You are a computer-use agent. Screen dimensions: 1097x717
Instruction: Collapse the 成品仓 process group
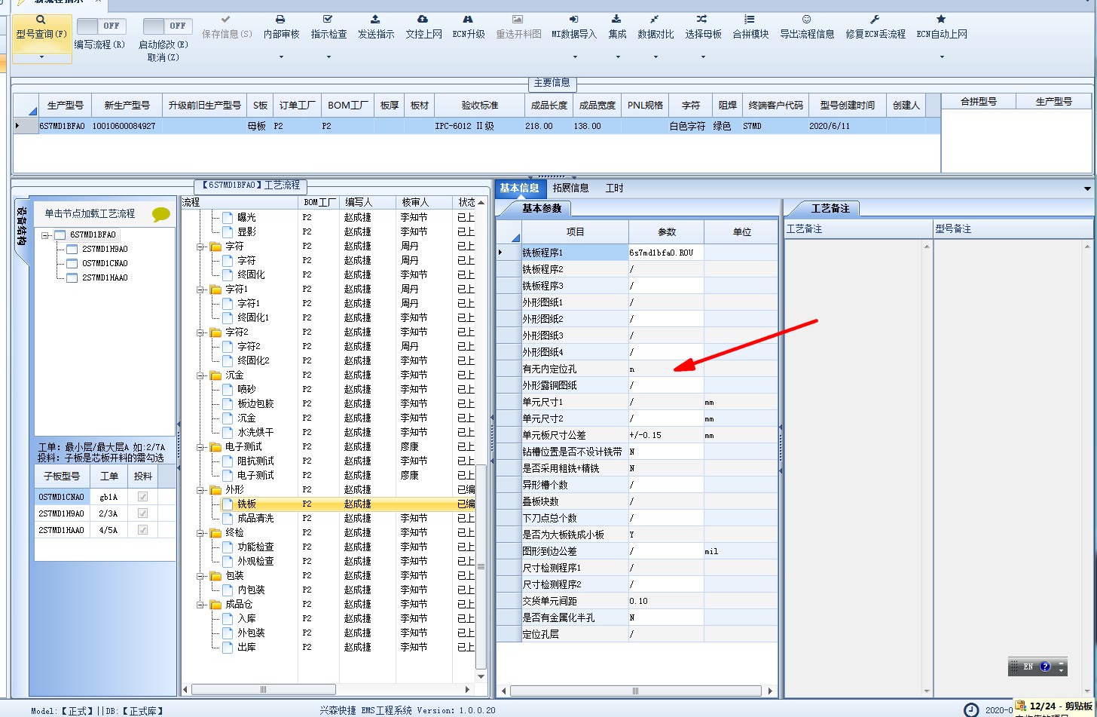coord(200,604)
